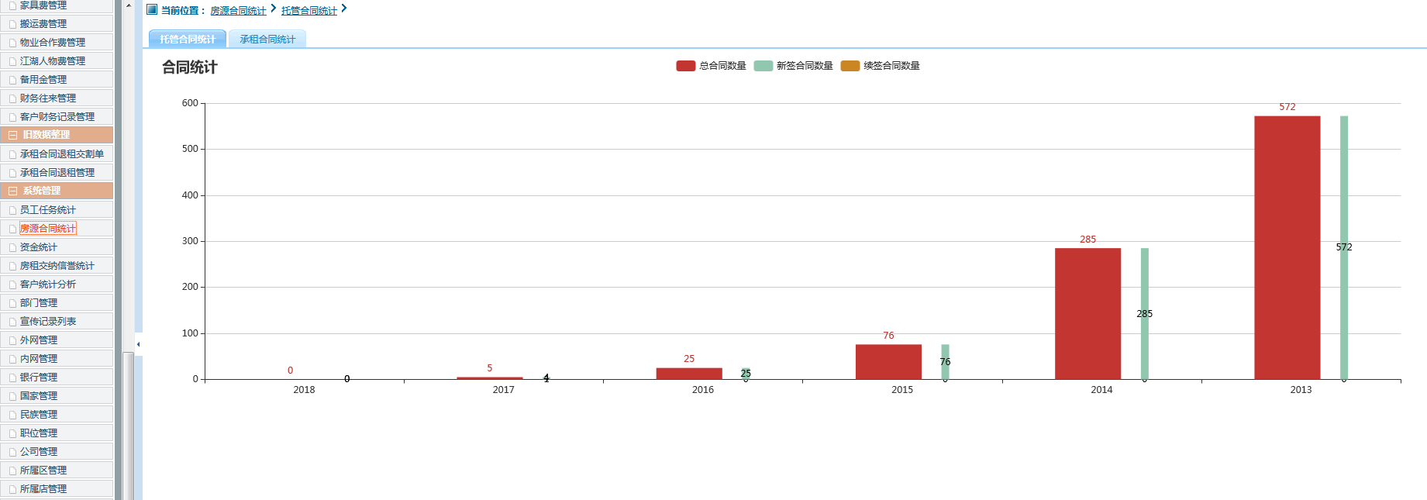
Task: Click the 2013 red total bar
Action: point(1287,248)
